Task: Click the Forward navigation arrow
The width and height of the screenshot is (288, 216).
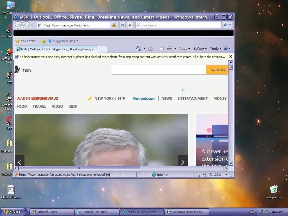Action: pyautogui.click(x=26, y=25)
